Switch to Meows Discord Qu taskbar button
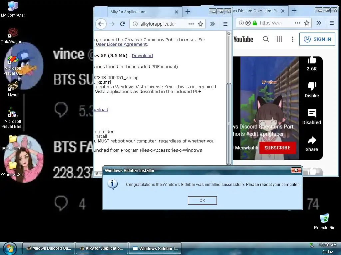341x255 pixels. [x=49, y=248]
